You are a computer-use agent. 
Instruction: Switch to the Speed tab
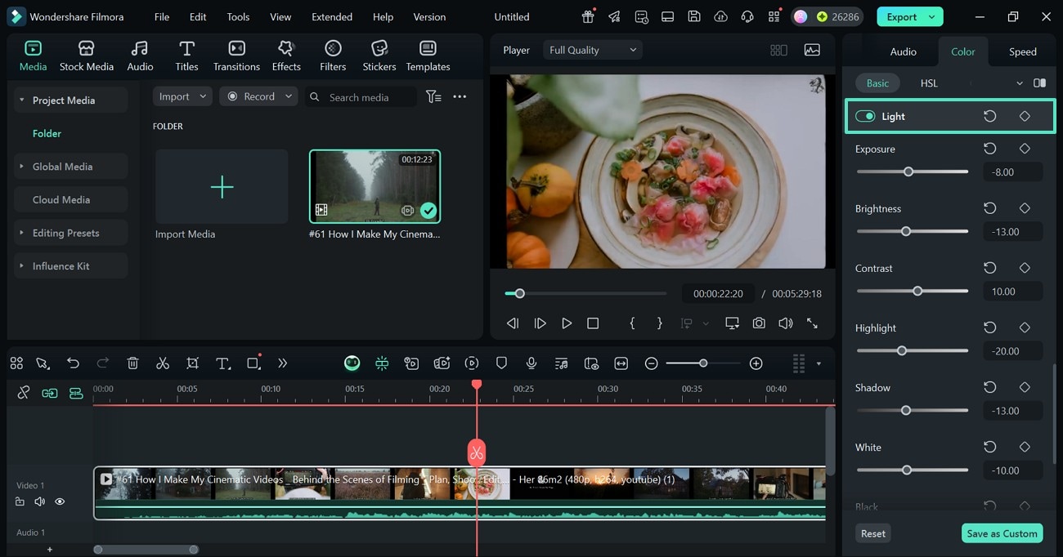1022,51
